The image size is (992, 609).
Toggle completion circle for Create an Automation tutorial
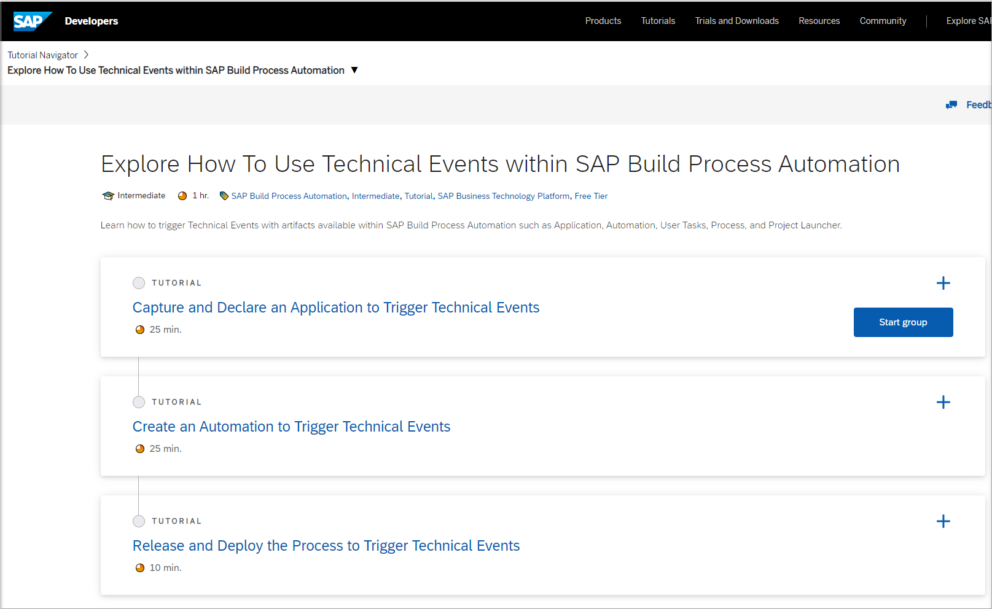pos(139,402)
